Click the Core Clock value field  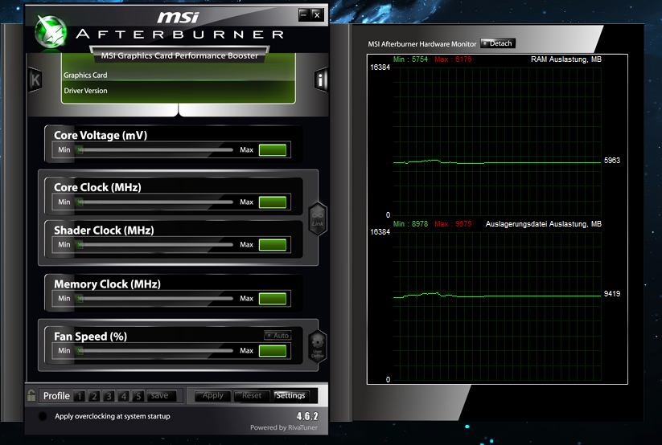273,202
